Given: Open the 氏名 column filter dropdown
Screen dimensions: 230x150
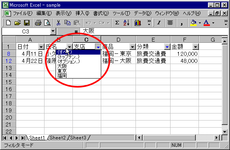Looking at the screenshot, I should point(70,47).
